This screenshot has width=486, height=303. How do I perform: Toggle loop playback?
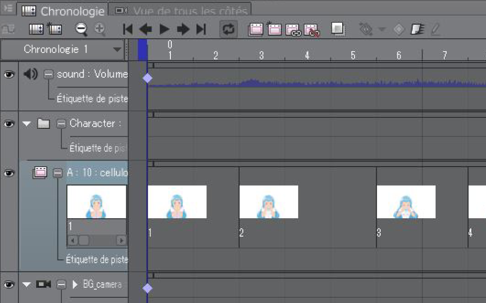click(x=228, y=29)
